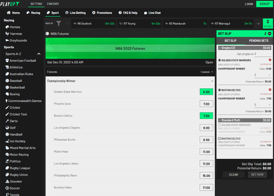This screenshot has width=274, height=196.
Task: Open Commonwealth Games
Action: [x=24, y=101]
